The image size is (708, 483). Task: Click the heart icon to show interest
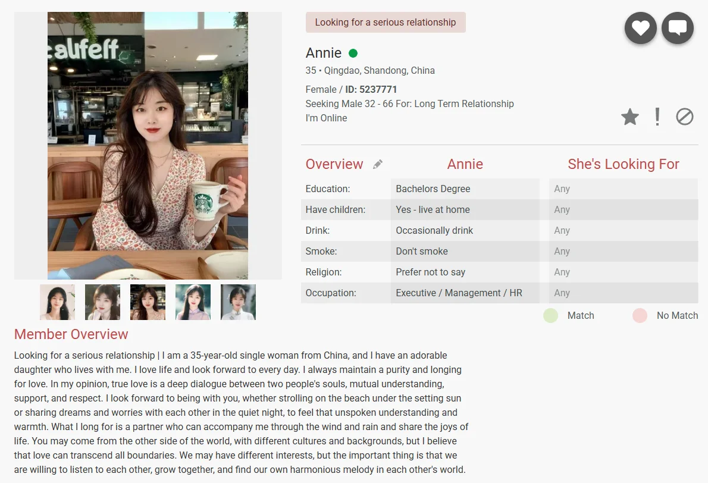(x=640, y=28)
